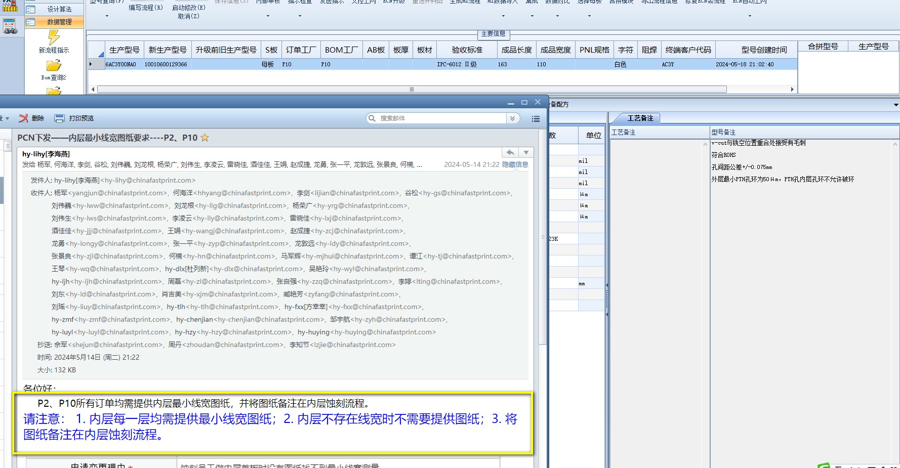The width and height of the screenshot is (900, 468).
Task: Expand the panel dropdown arrow right of 备配方
Action: (896, 105)
